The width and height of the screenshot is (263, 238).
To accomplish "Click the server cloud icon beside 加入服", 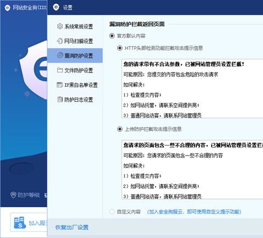I will (x=19, y=223).
